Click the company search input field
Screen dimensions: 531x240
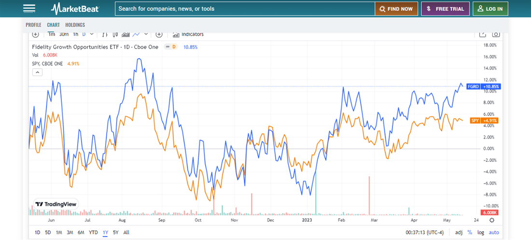(245, 9)
